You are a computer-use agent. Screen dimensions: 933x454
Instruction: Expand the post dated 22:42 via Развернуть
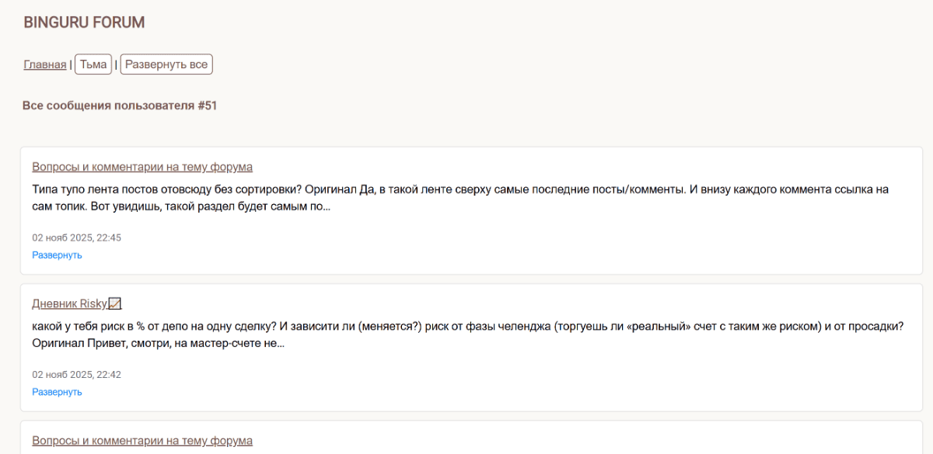coord(57,392)
